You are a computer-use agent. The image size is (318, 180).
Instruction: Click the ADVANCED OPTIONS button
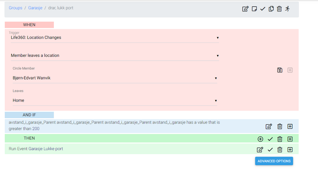coord(274,161)
